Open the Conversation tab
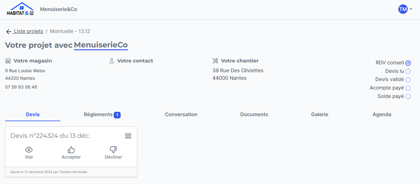Image resolution: width=420 pixels, height=184 pixels. point(181,115)
